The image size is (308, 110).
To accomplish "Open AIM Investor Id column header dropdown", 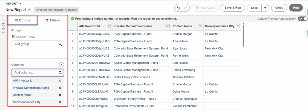I will (x=109, y=26).
